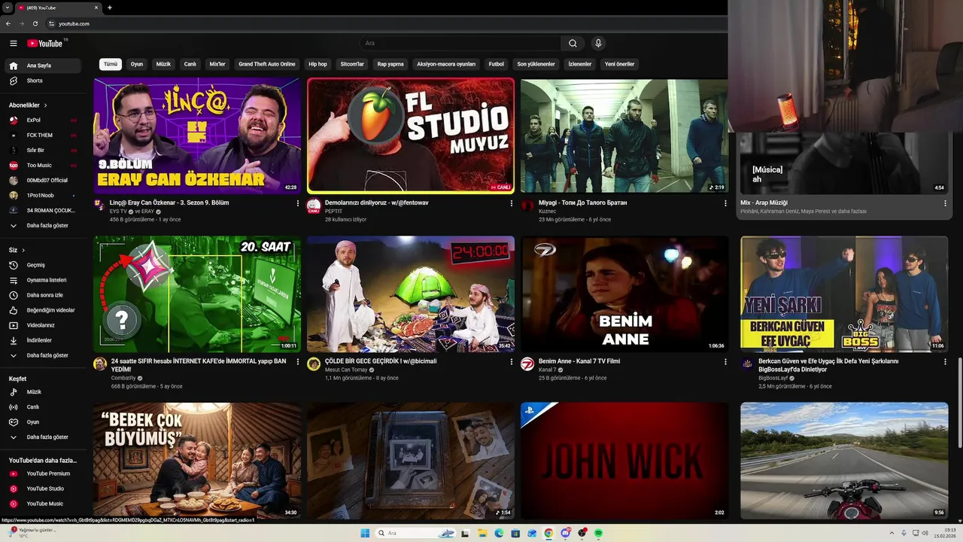Start voice search with microphone icon

tap(598, 44)
